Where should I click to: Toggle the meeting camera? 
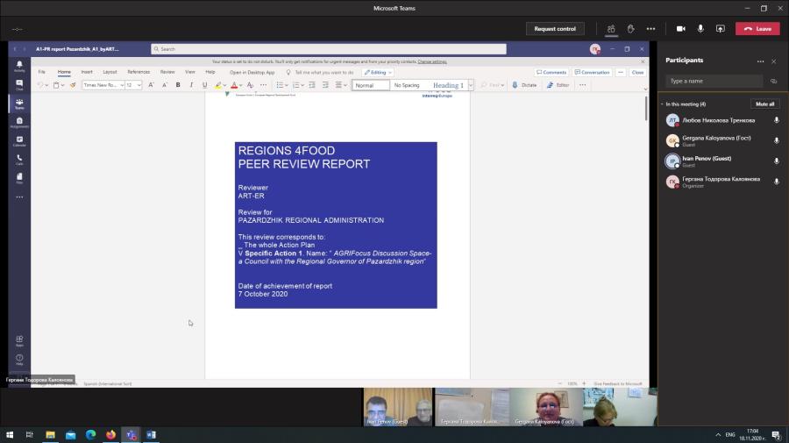click(681, 29)
